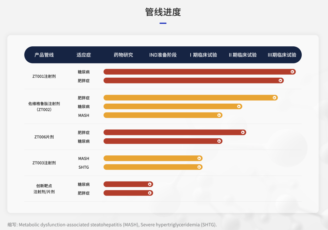Click the arrow icon on ZT001肥胖症 bar
328x230 pixels.
[280, 80]
